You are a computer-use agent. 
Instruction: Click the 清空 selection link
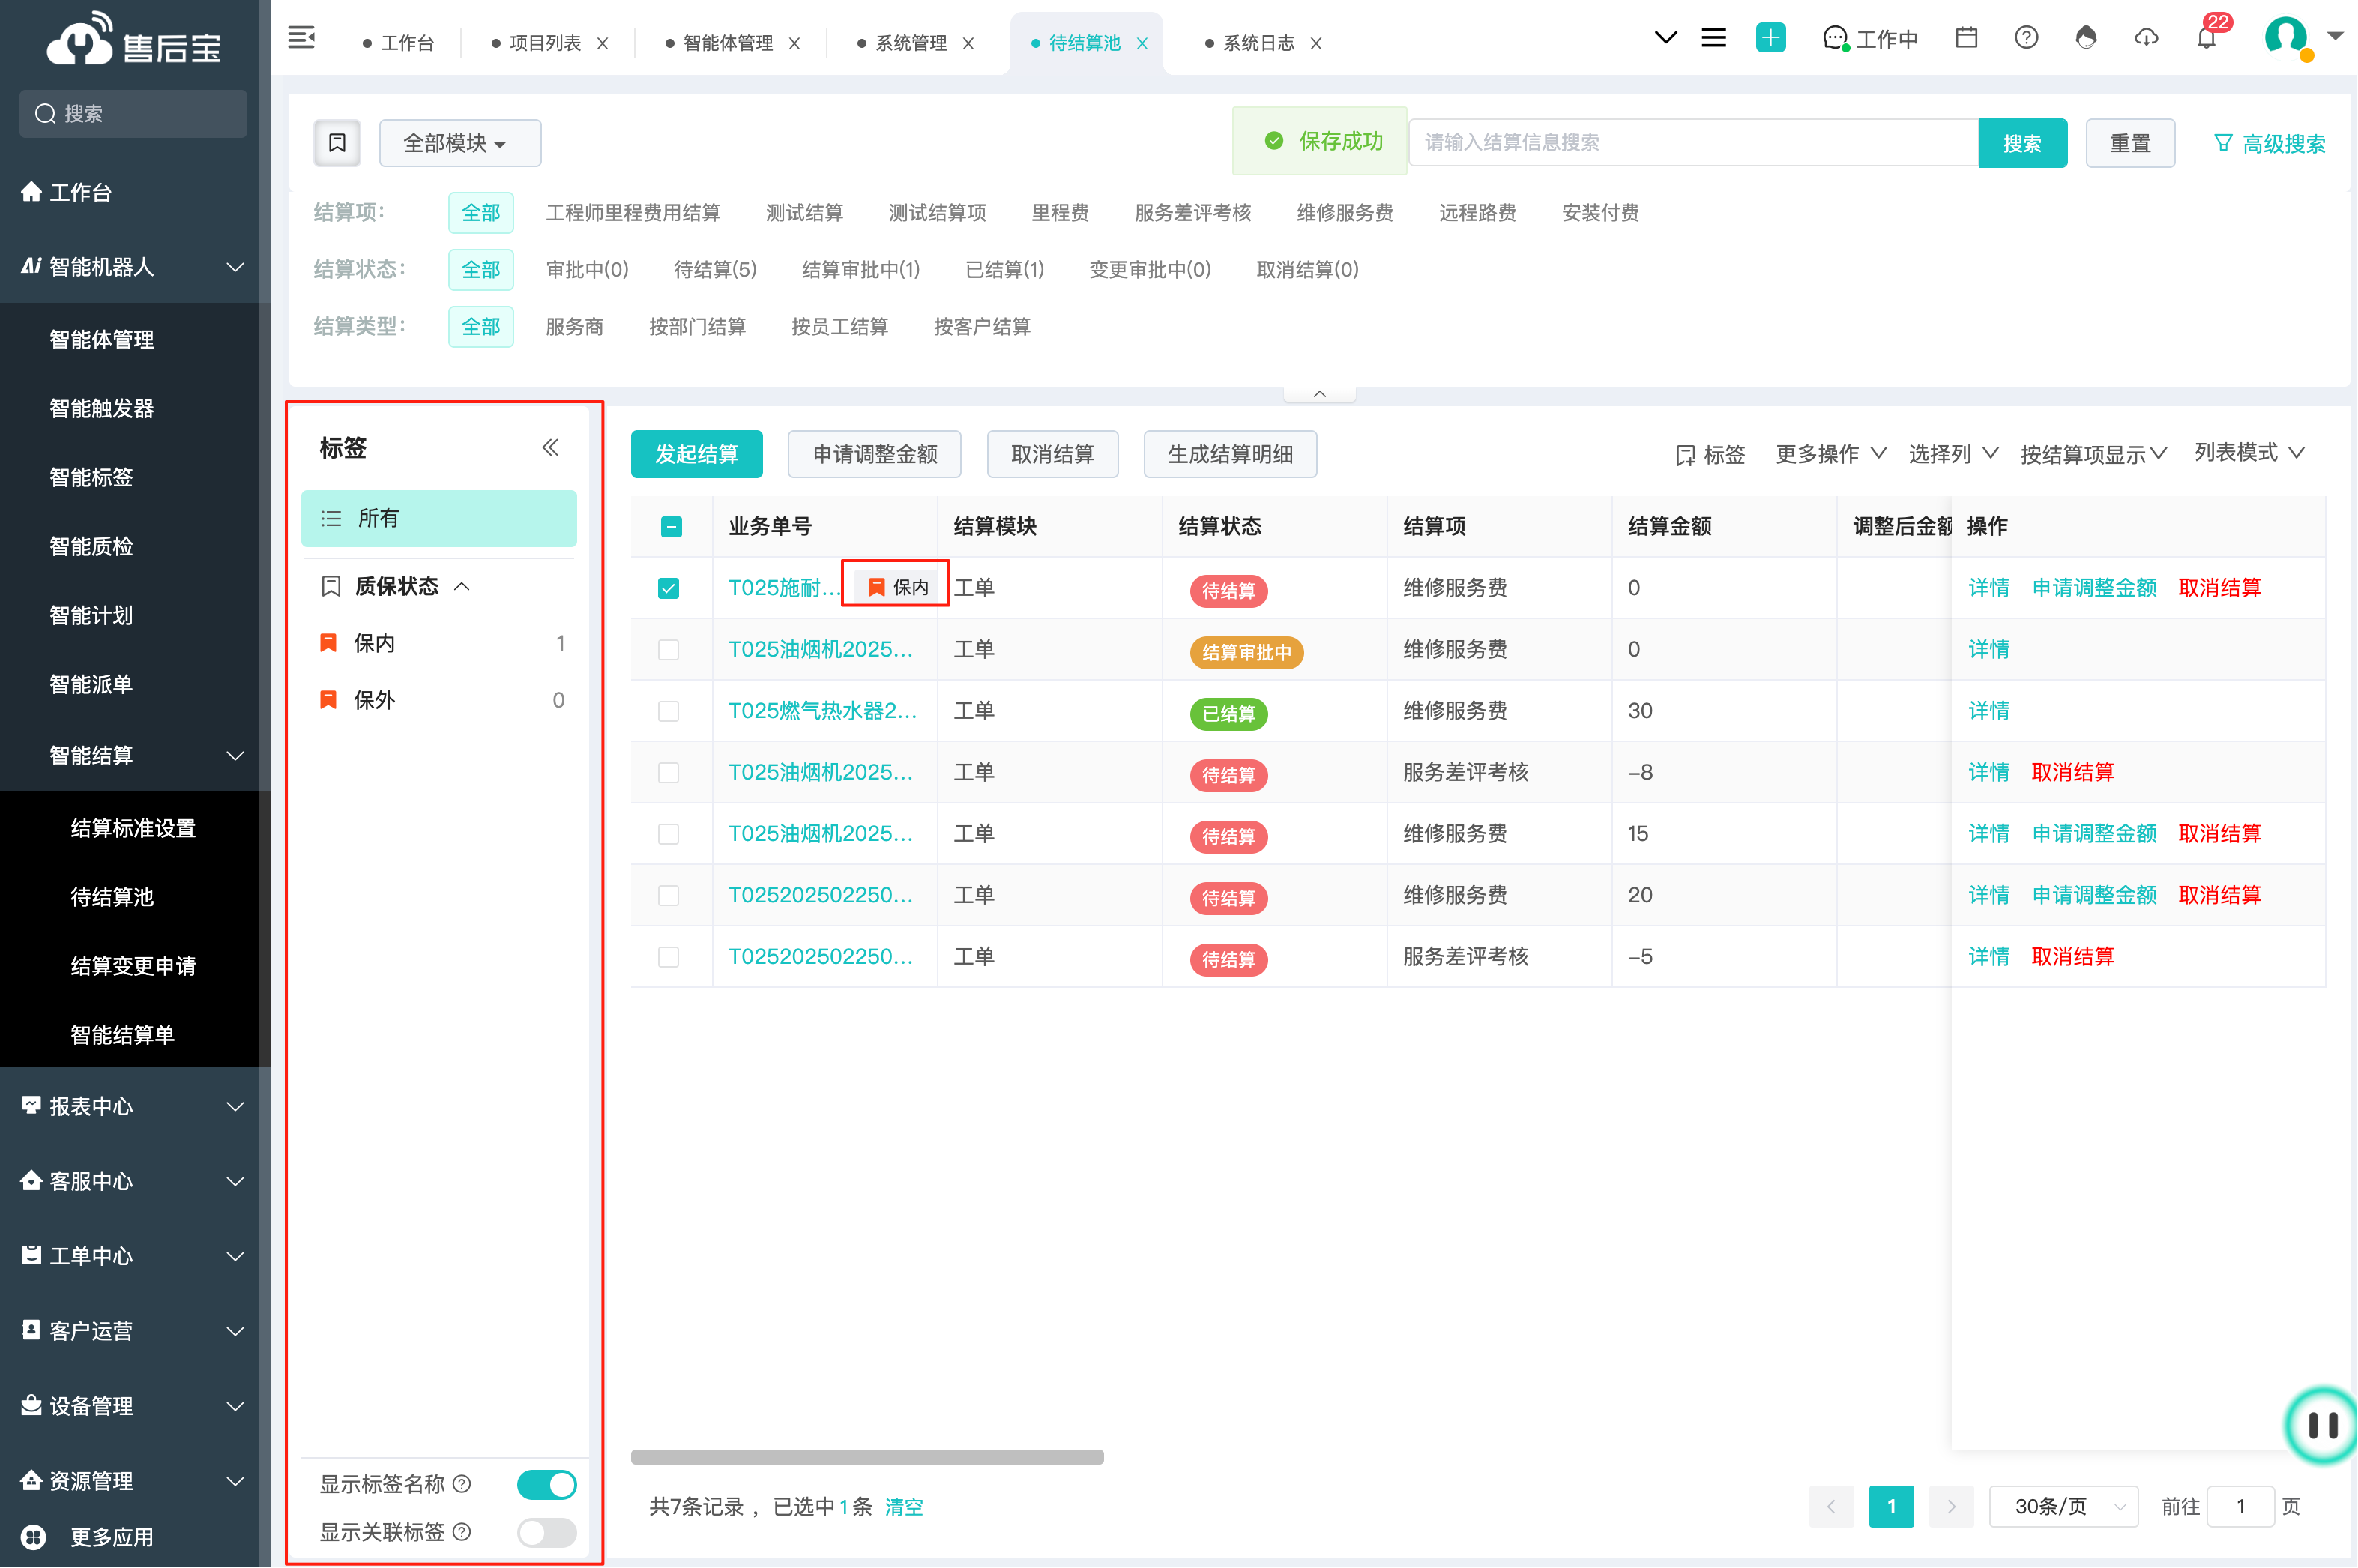903,1506
